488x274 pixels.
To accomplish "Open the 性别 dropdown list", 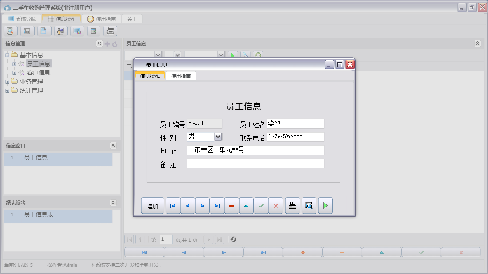I will coord(218,137).
